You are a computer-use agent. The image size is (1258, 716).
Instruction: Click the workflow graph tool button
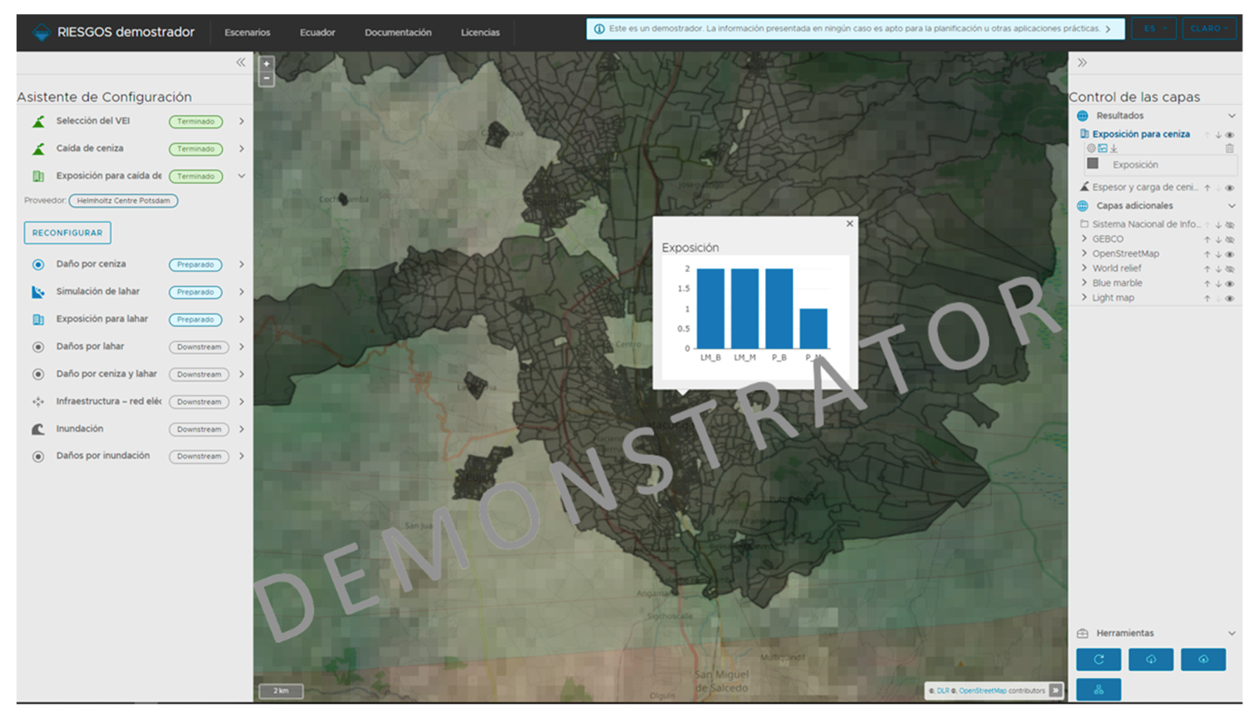point(1098,689)
